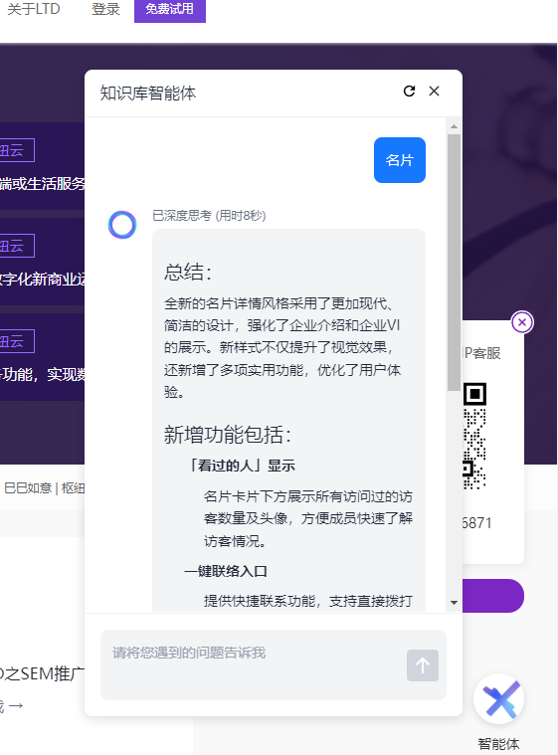Refresh the 知识库智能体 chat conversation
This screenshot has height=755, width=558.
pos(409,91)
